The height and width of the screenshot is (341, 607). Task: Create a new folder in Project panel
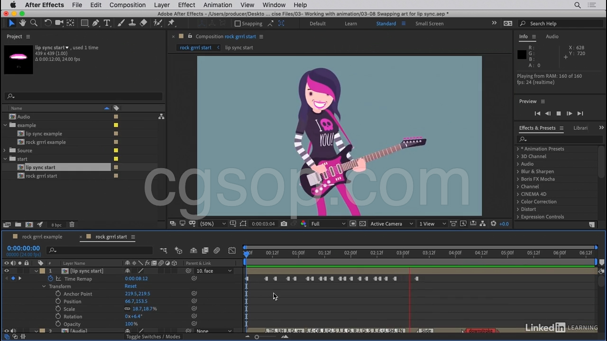(18, 225)
